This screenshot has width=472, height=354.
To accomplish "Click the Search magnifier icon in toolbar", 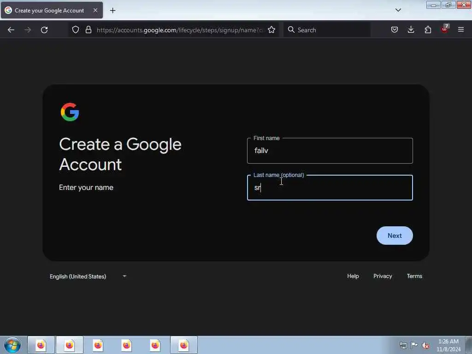I will [291, 29].
